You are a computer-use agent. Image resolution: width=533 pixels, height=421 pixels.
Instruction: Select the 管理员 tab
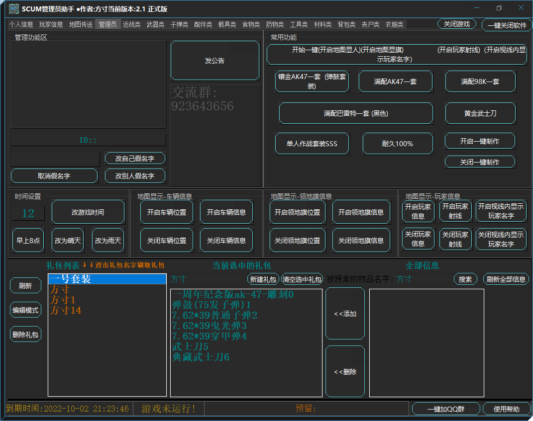click(x=107, y=24)
